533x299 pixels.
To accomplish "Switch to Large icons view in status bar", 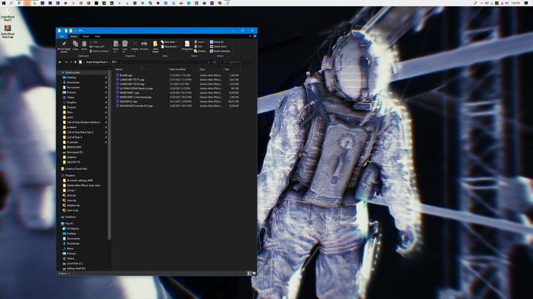I will 253,274.
